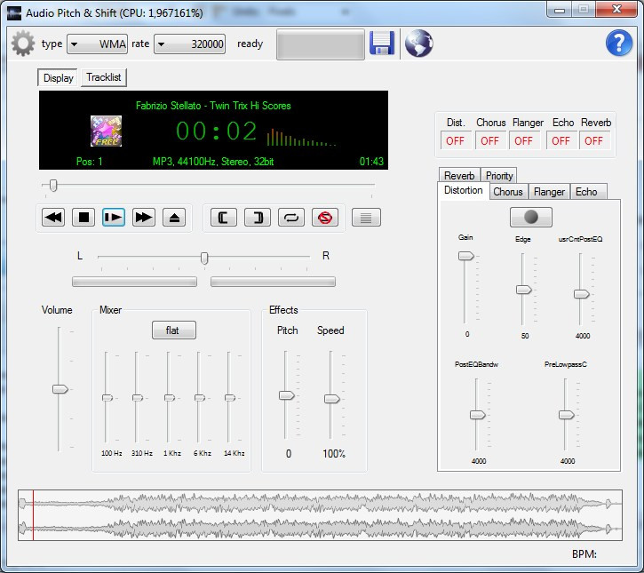Click the track title Fabrizio Stellato text
This screenshot has width=644, height=573.
point(213,106)
